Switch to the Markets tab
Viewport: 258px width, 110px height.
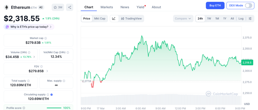pyautogui.click(x=107, y=7)
